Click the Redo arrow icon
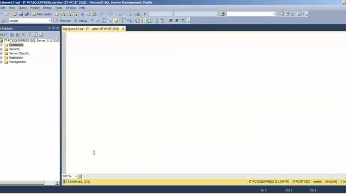 tap(111, 14)
